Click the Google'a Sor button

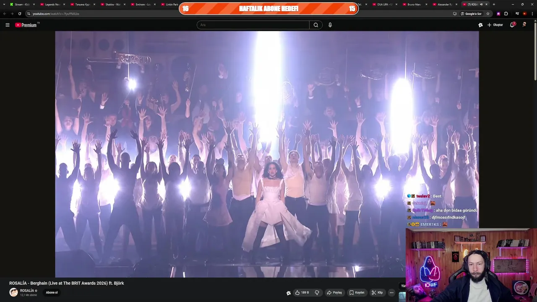[471, 13]
